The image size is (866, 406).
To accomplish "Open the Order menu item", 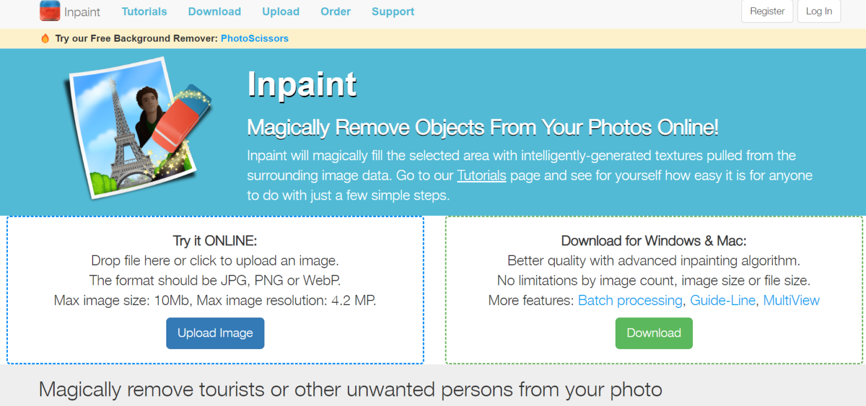I will point(335,11).
